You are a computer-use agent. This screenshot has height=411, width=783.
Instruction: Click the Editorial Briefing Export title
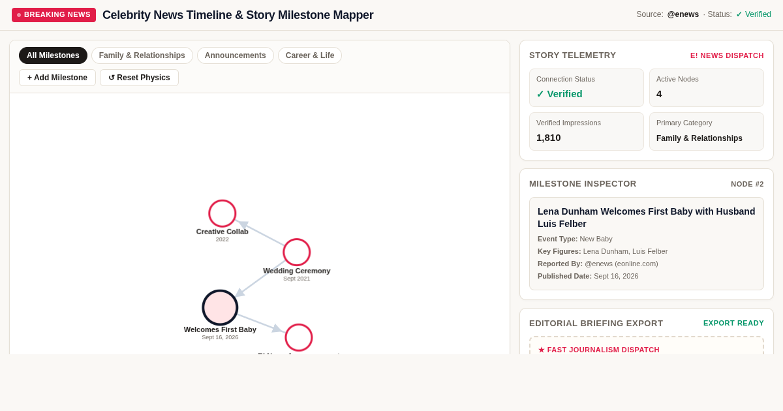pyautogui.click(x=596, y=324)
